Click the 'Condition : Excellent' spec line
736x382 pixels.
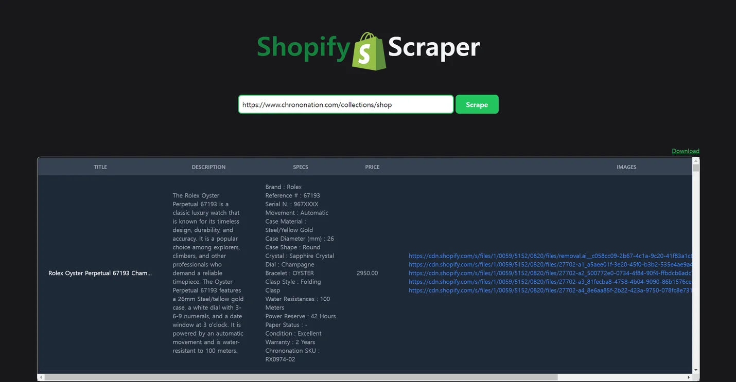[293, 333]
